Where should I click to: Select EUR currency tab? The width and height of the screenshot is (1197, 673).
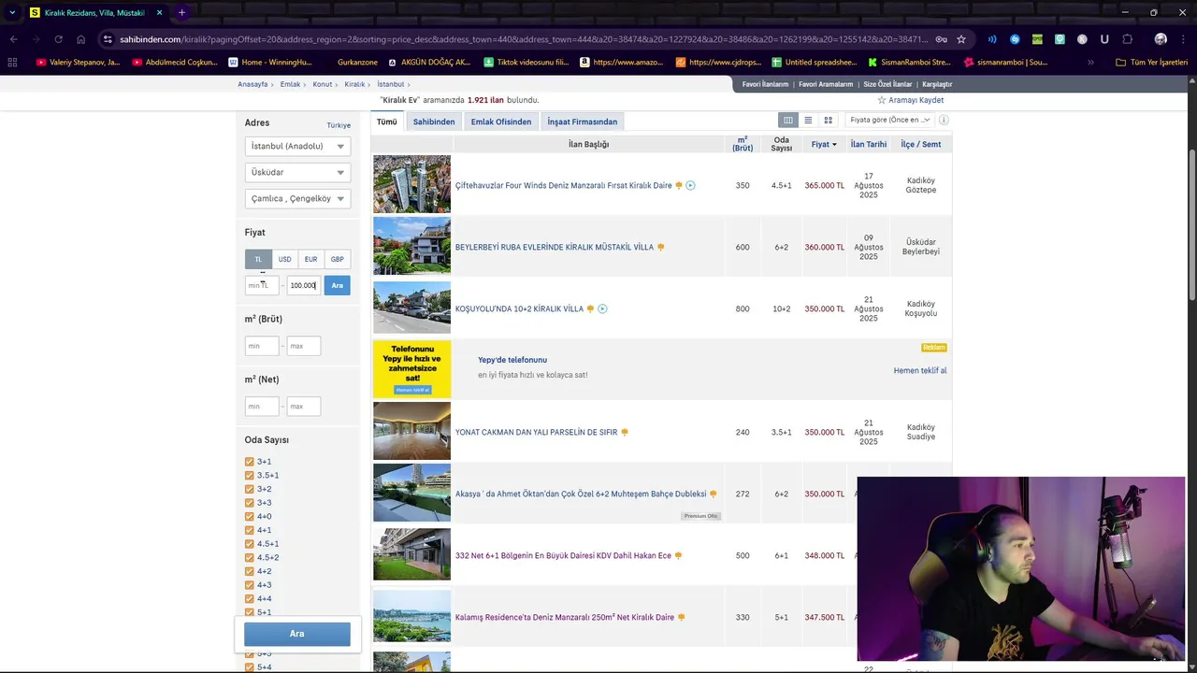310,259
